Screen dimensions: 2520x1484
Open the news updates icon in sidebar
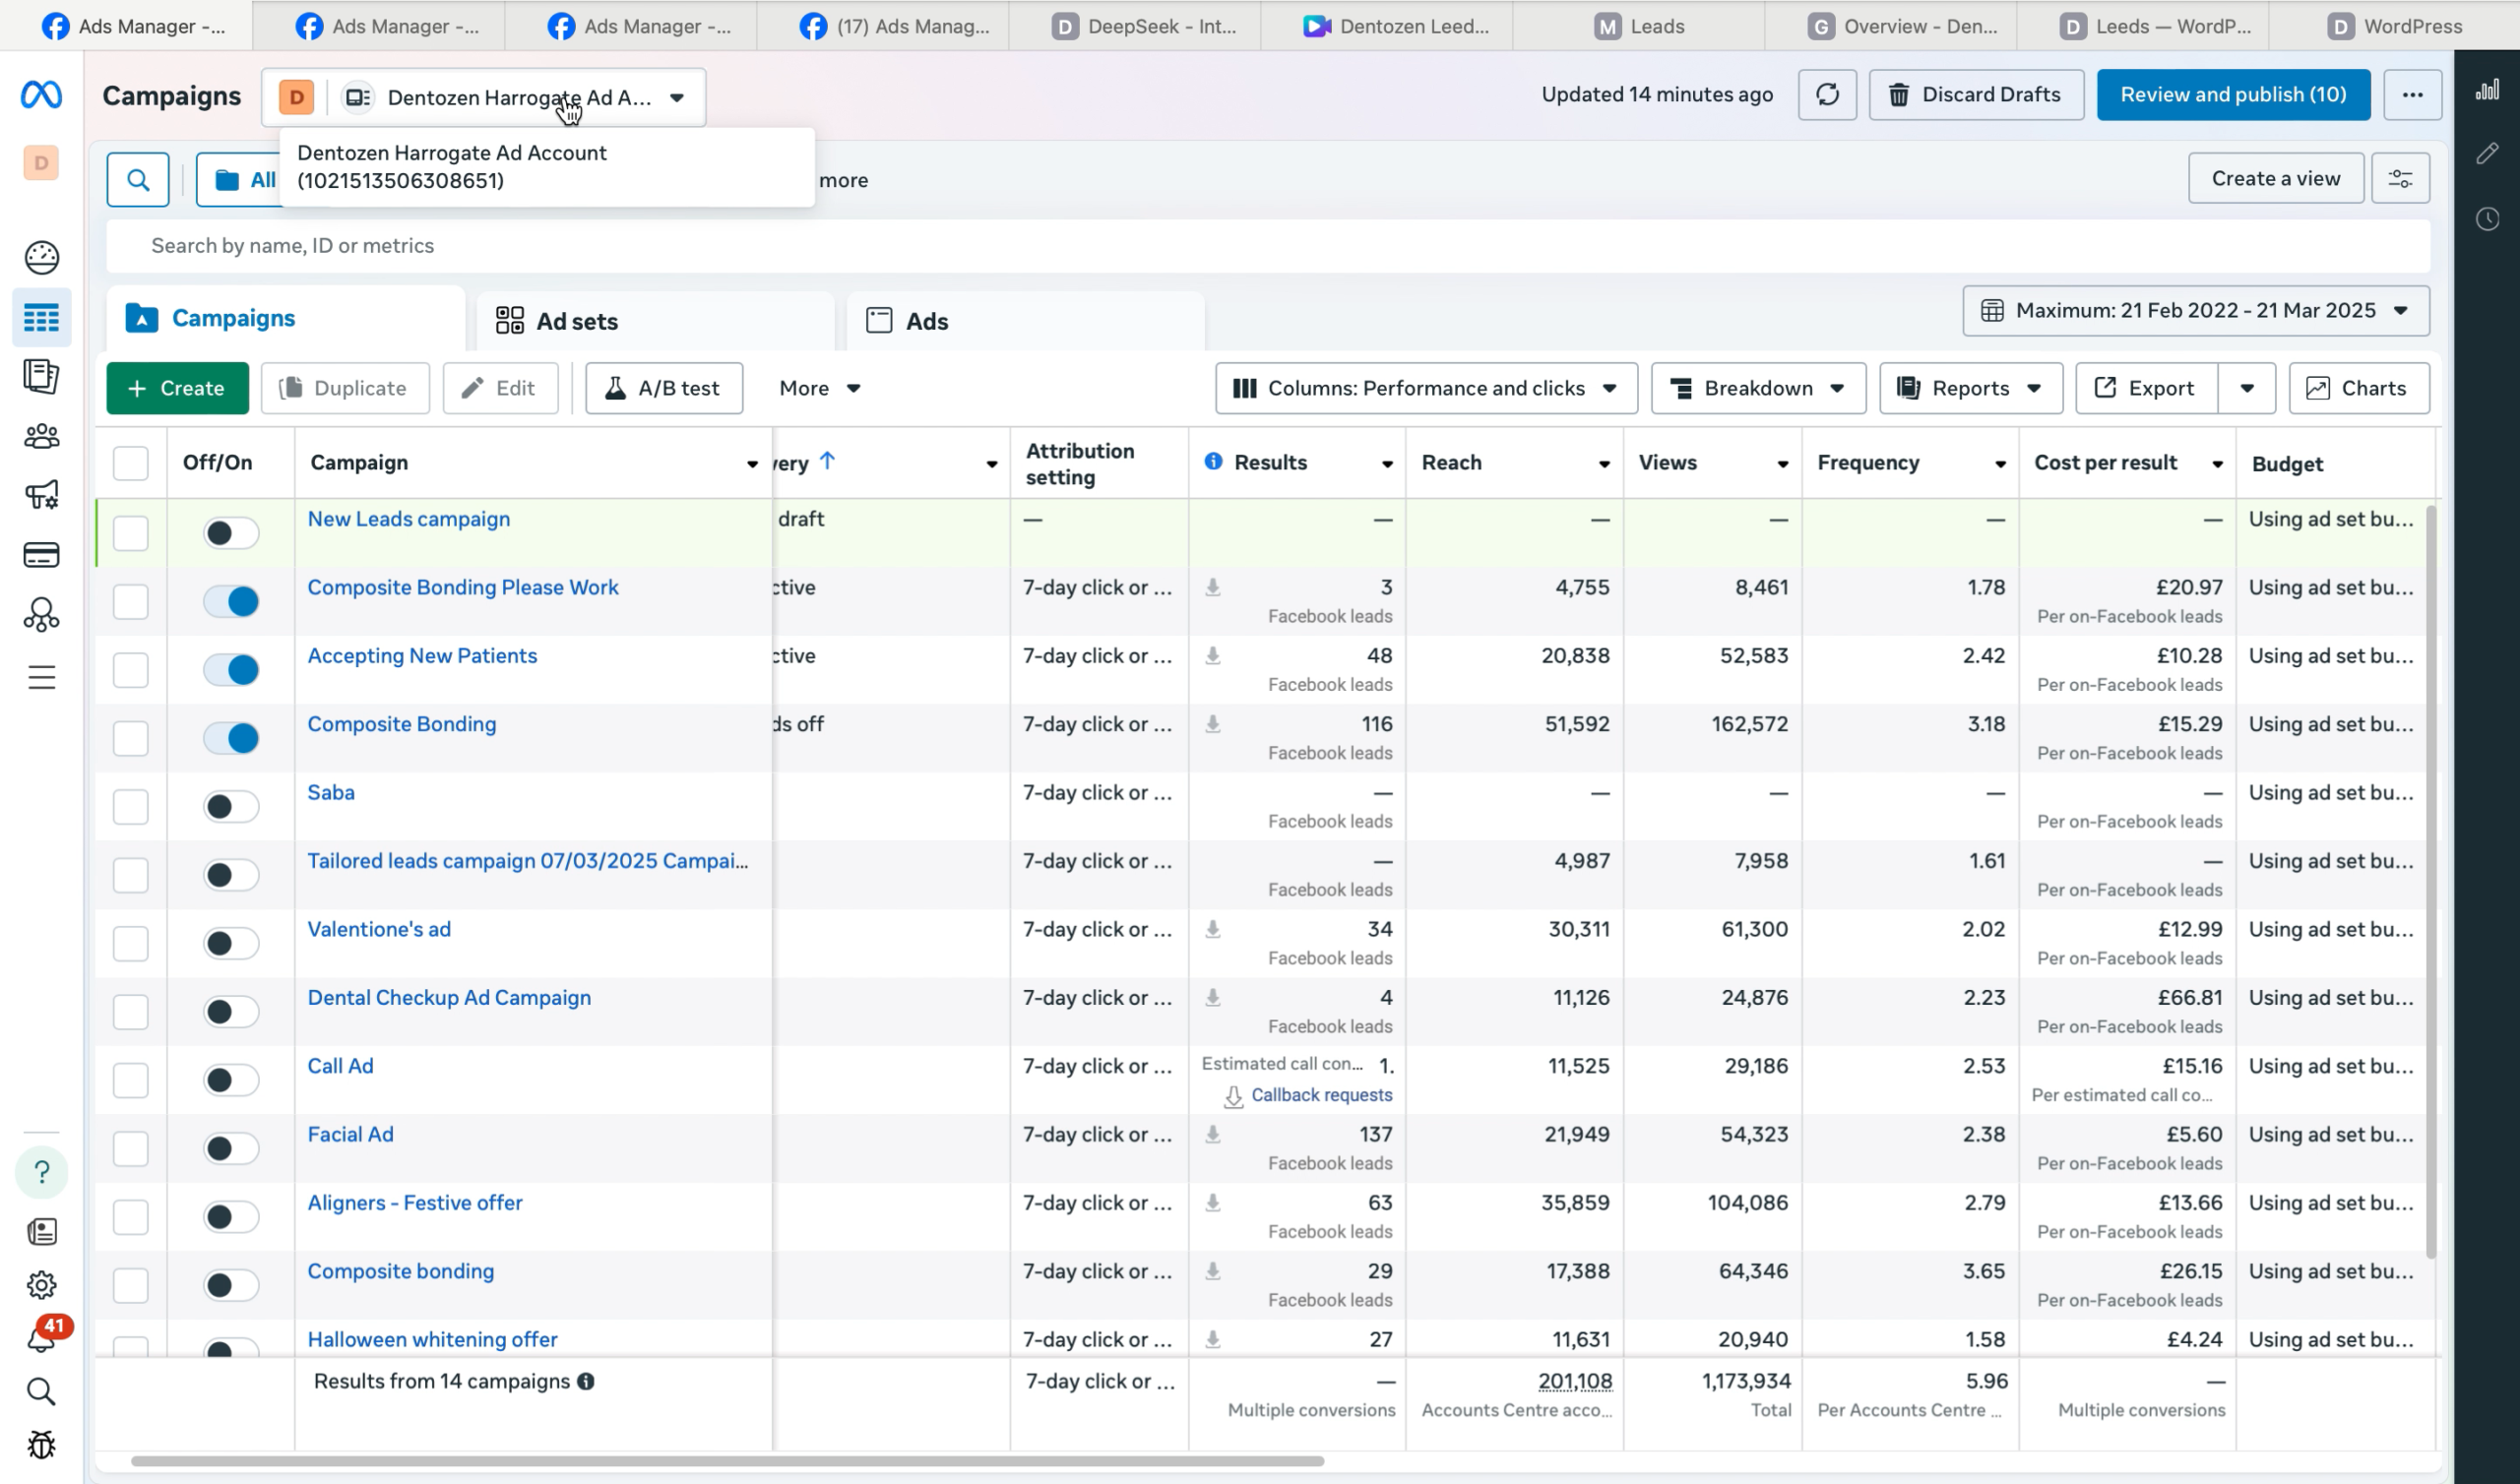[x=41, y=1231]
